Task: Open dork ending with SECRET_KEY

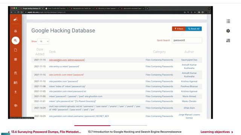Action: (x=79, y=116)
